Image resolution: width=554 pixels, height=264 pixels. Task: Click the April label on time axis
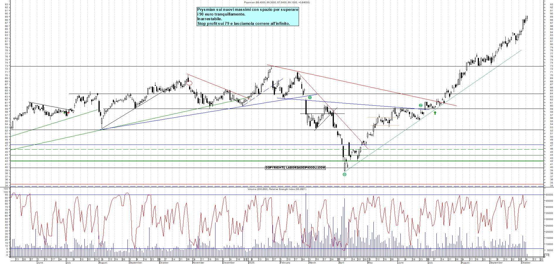341,263
